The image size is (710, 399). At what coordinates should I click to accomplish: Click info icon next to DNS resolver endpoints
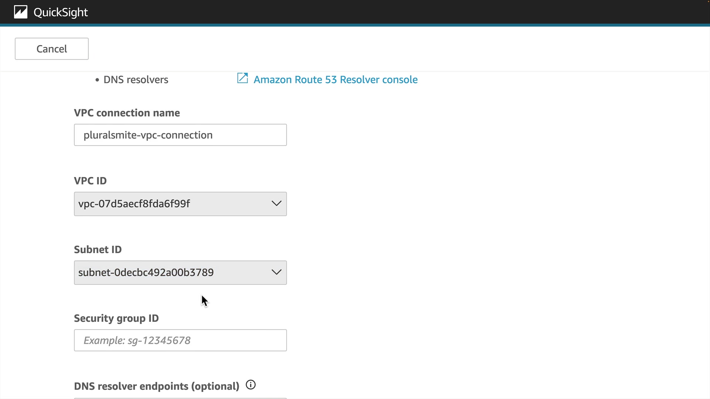(x=251, y=385)
